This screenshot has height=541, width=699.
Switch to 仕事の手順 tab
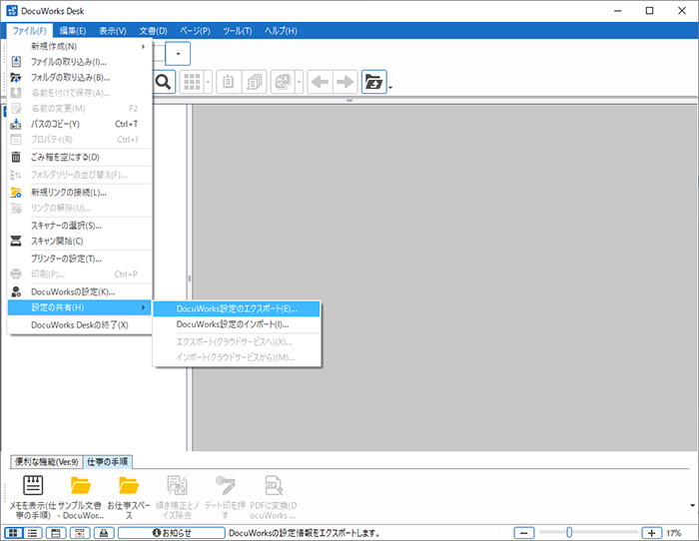click(108, 462)
